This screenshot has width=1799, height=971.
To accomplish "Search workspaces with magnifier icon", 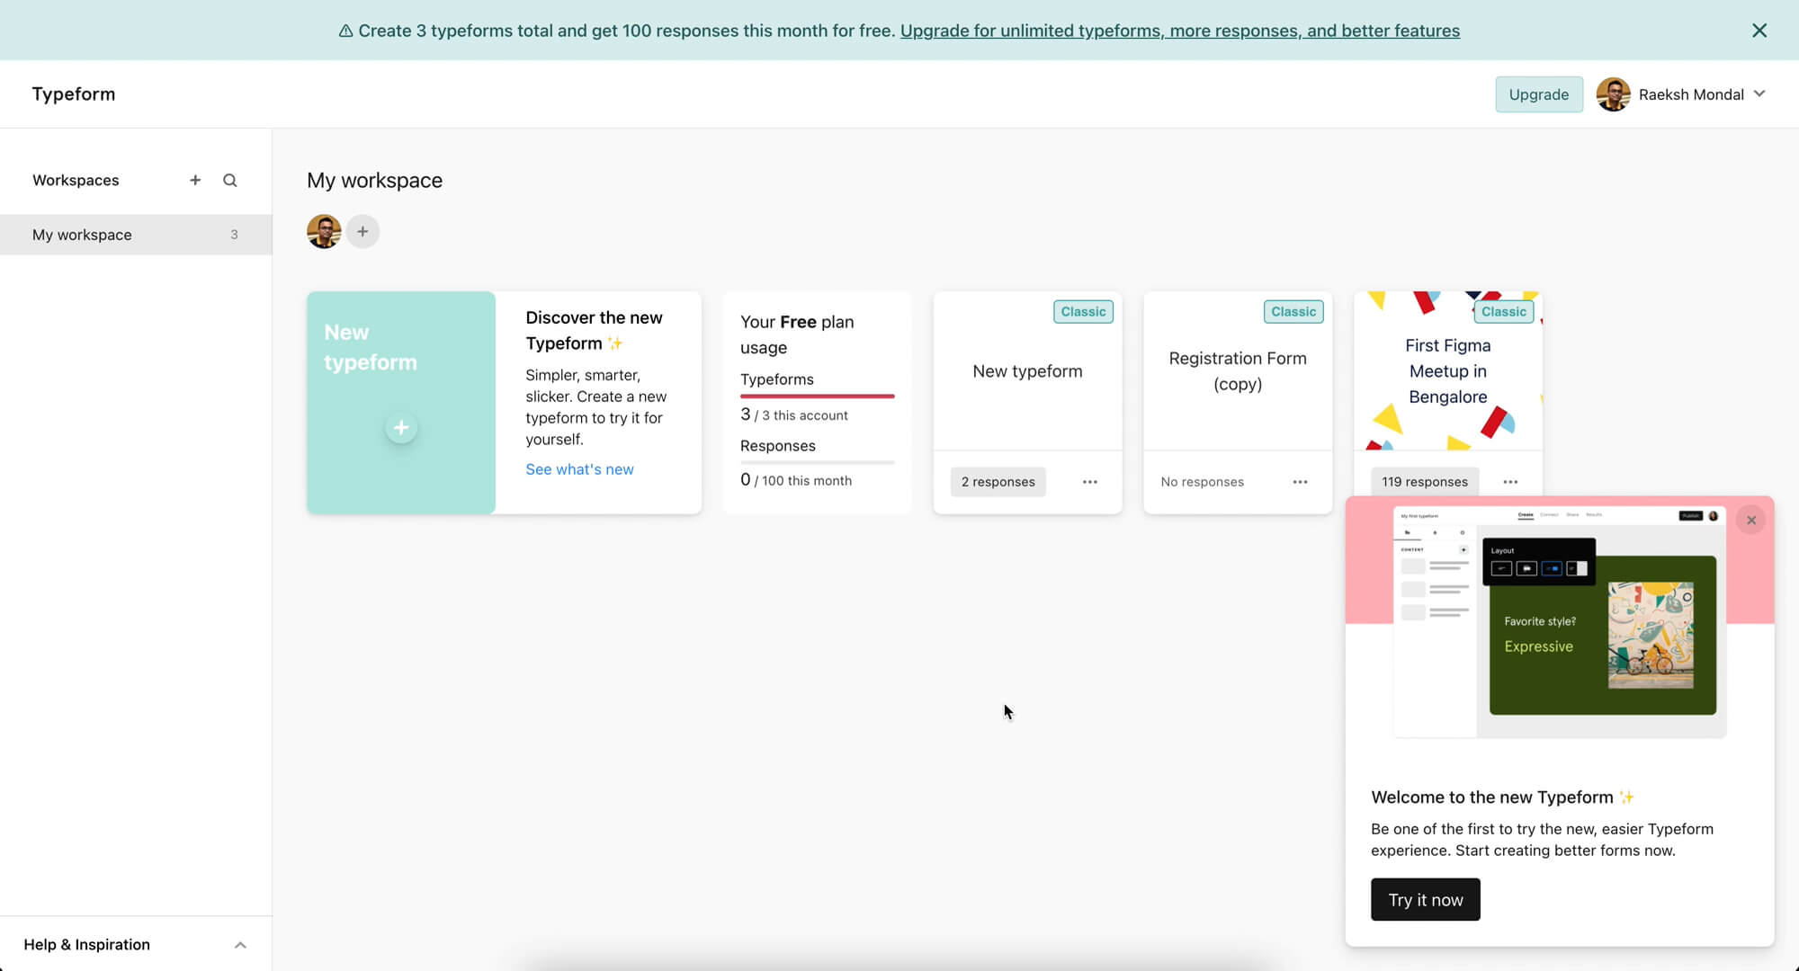I will click(230, 180).
